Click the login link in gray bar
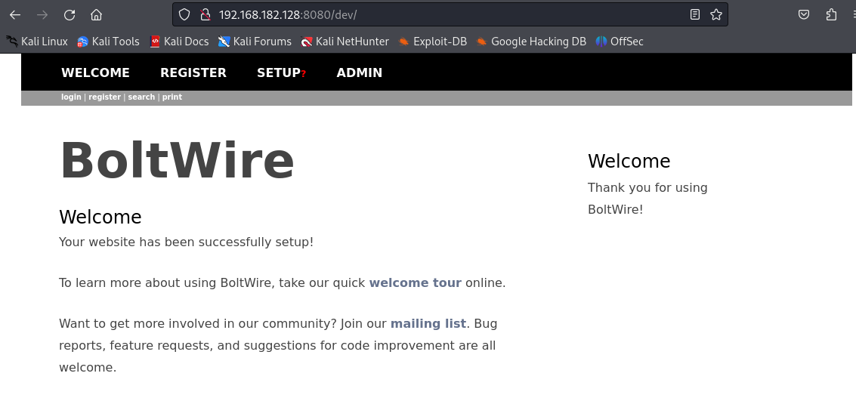The height and width of the screenshot is (398, 856). (x=71, y=97)
